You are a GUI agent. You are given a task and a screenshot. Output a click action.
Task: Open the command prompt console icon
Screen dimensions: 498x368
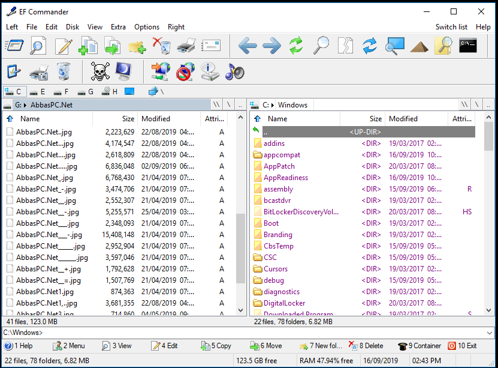click(468, 46)
